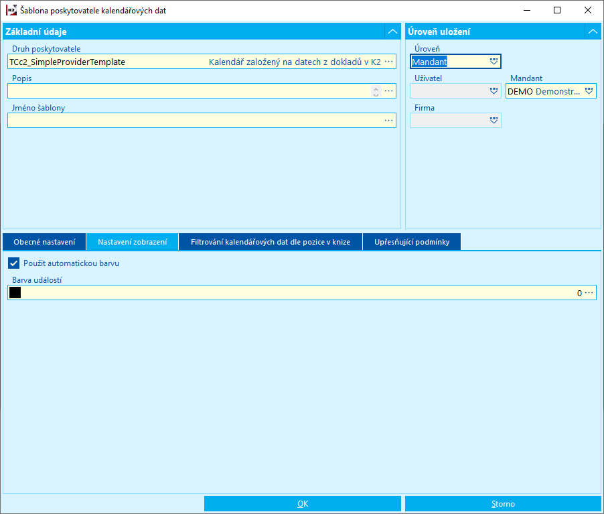Confirm with the OK button

303,503
